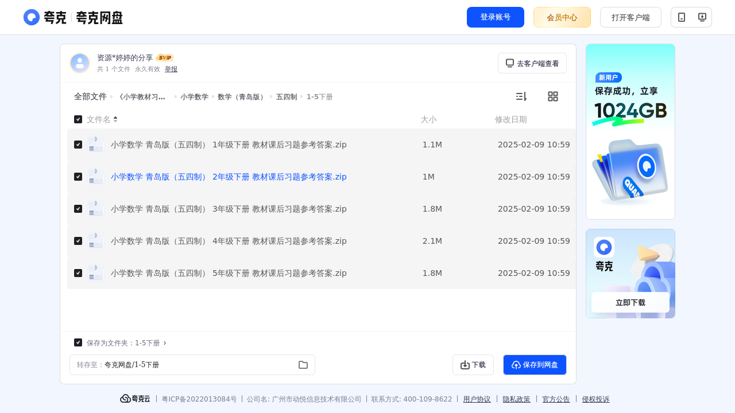The image size is (735, 413).
Task: Open file 小学数学 青岛版 5年级下册 zip name
Action: coord(229,273)
